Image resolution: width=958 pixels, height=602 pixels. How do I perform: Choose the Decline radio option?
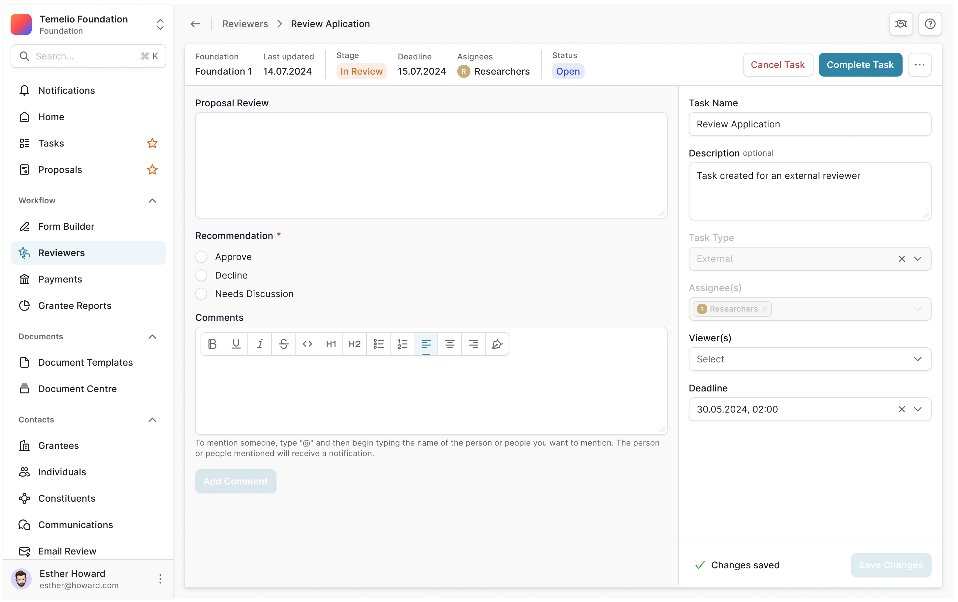[201, 275]
